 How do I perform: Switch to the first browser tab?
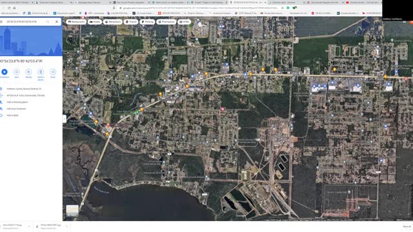point(16,3)
